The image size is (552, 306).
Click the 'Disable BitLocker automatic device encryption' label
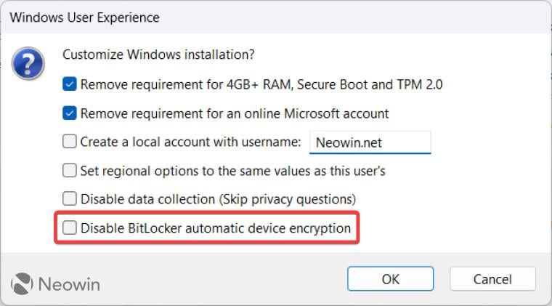click(216, 228)
